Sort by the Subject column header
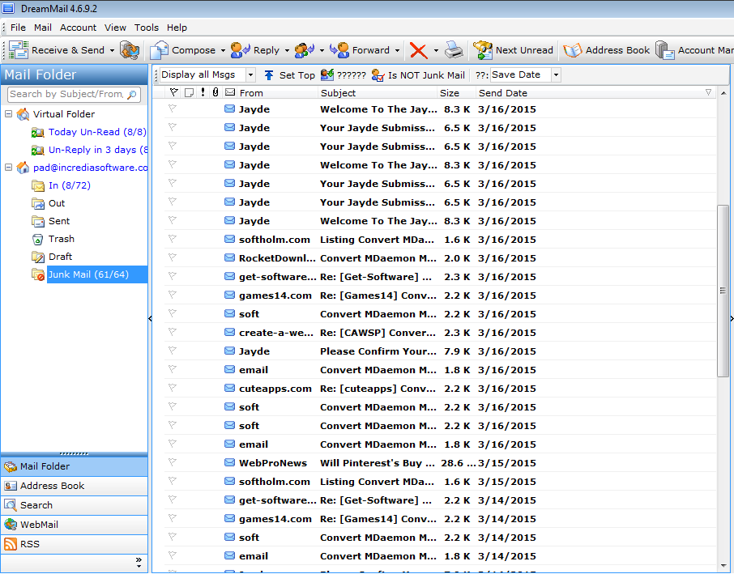Viewport: 734px width, 574px height. pos(378,92)
